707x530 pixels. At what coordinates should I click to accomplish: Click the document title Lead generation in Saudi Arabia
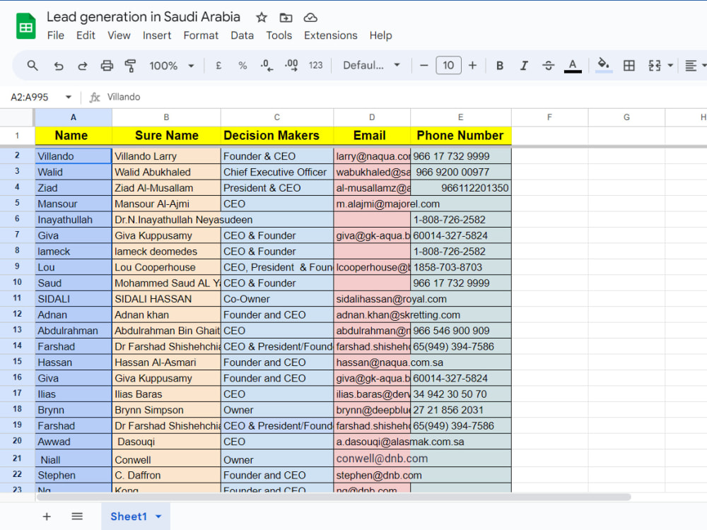(144, 17)
